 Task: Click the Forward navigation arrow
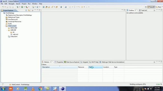click(87, 7)
